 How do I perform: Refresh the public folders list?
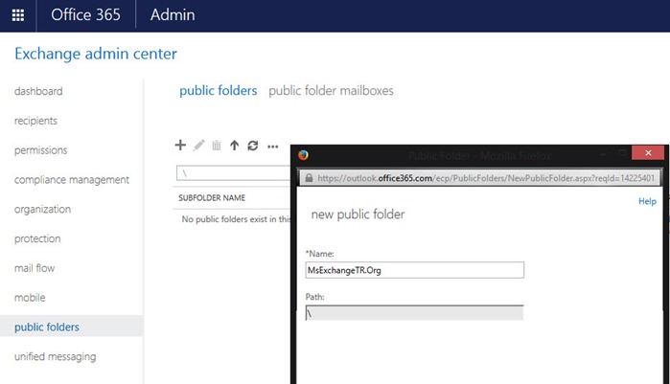[253, 146]
